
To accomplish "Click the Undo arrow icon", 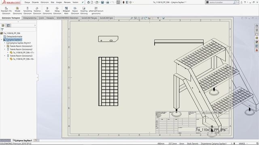I will [x=113, y=2].
